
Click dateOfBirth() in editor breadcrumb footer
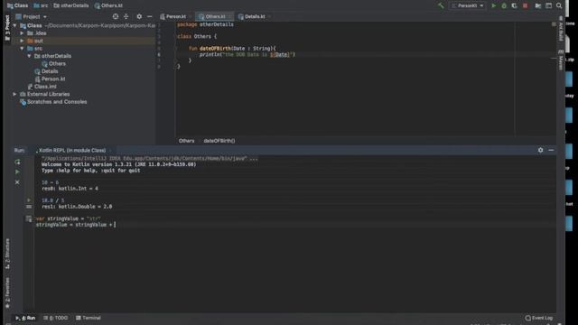coord(219,141)
